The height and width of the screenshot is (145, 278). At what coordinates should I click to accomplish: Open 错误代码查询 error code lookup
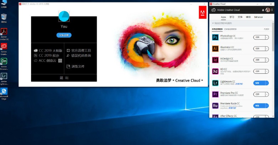point(79,55)
